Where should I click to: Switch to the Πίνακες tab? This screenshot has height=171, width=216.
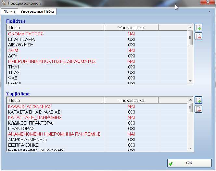(9, 12)
